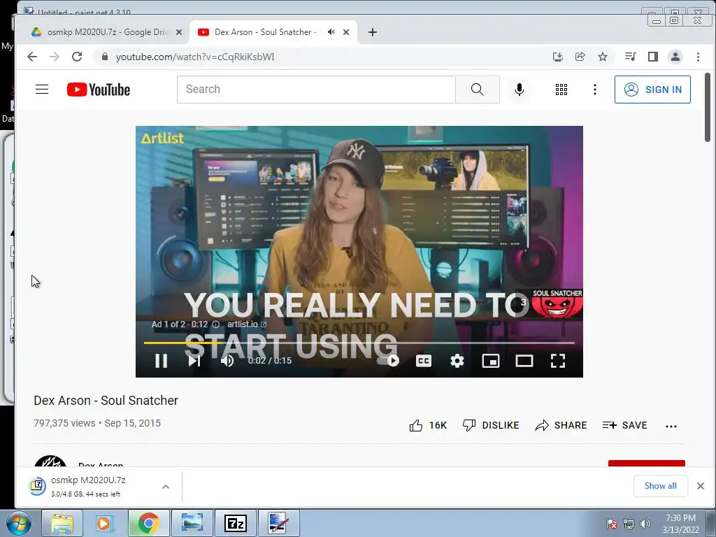The width and height of the screenshot is (716, 537).
Task: Like the video with thumbs up
Action: point(428,426)
